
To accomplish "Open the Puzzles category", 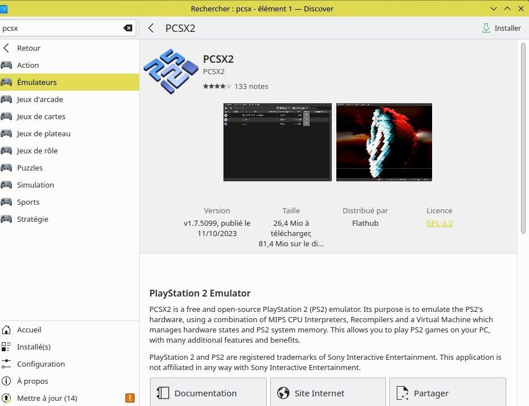I will (69, 168).
